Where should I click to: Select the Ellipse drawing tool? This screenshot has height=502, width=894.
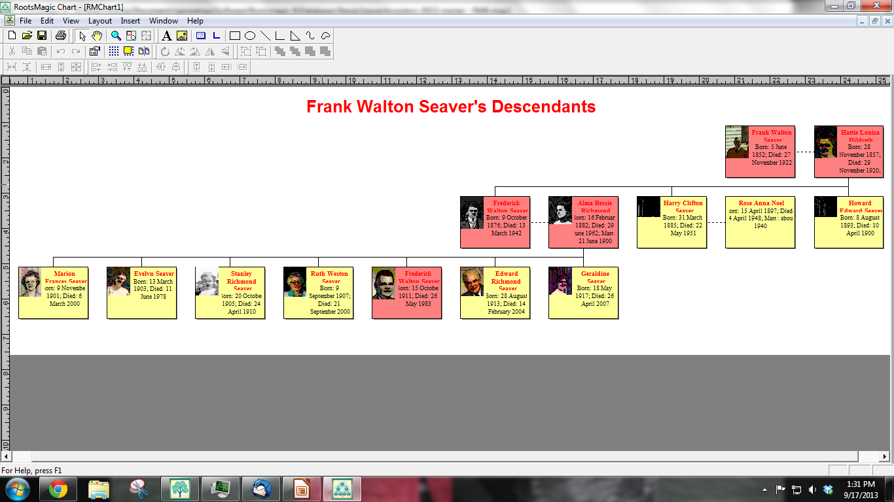click(x=251, y=36)
